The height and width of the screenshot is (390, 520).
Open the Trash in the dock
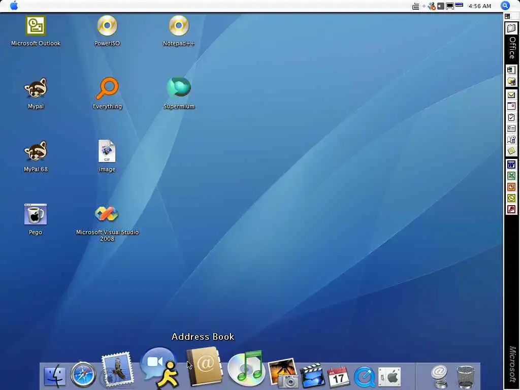click(x=466, y=377)
